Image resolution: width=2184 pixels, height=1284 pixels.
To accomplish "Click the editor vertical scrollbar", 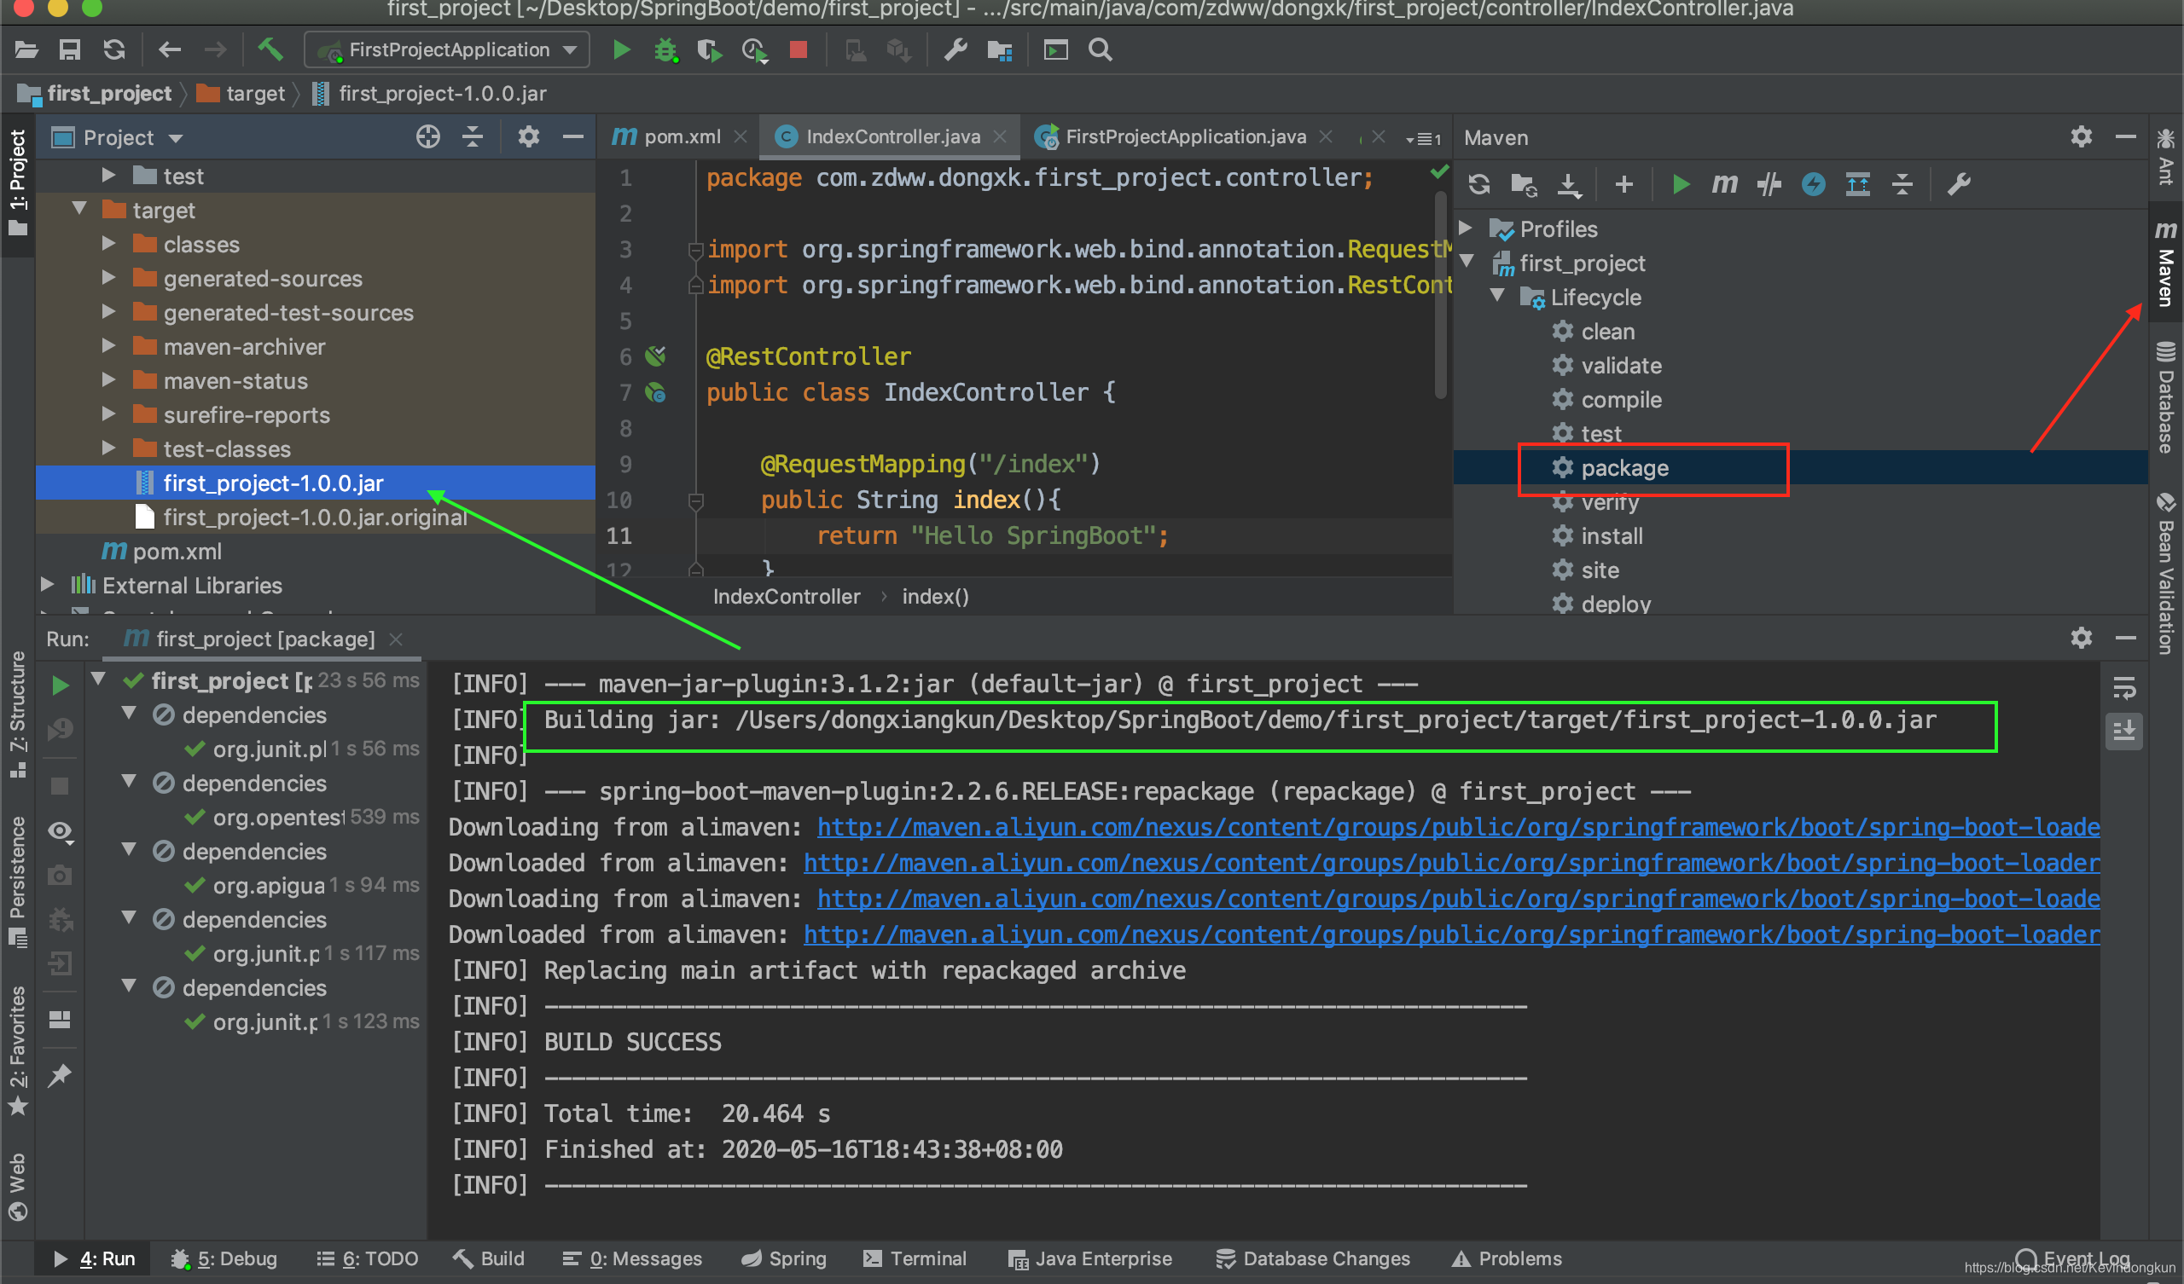I will point(1439,295).
